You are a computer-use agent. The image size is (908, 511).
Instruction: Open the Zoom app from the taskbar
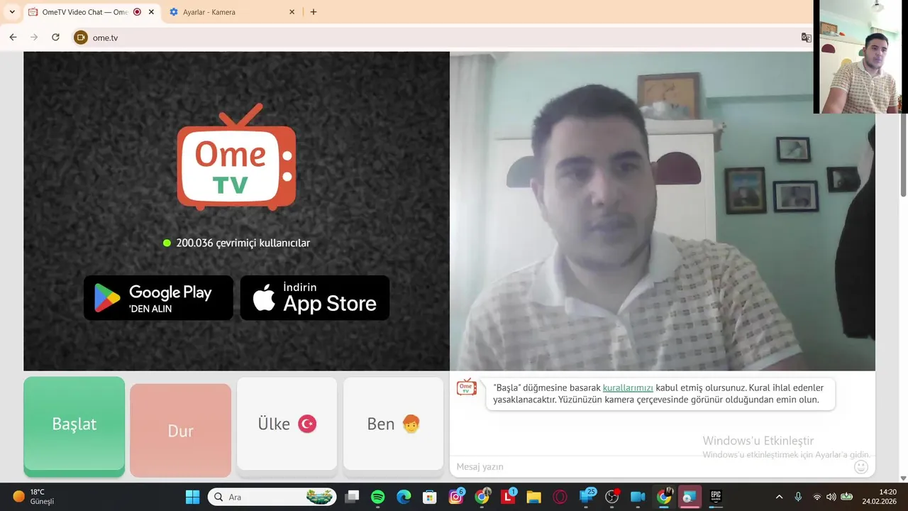point(638,497)
